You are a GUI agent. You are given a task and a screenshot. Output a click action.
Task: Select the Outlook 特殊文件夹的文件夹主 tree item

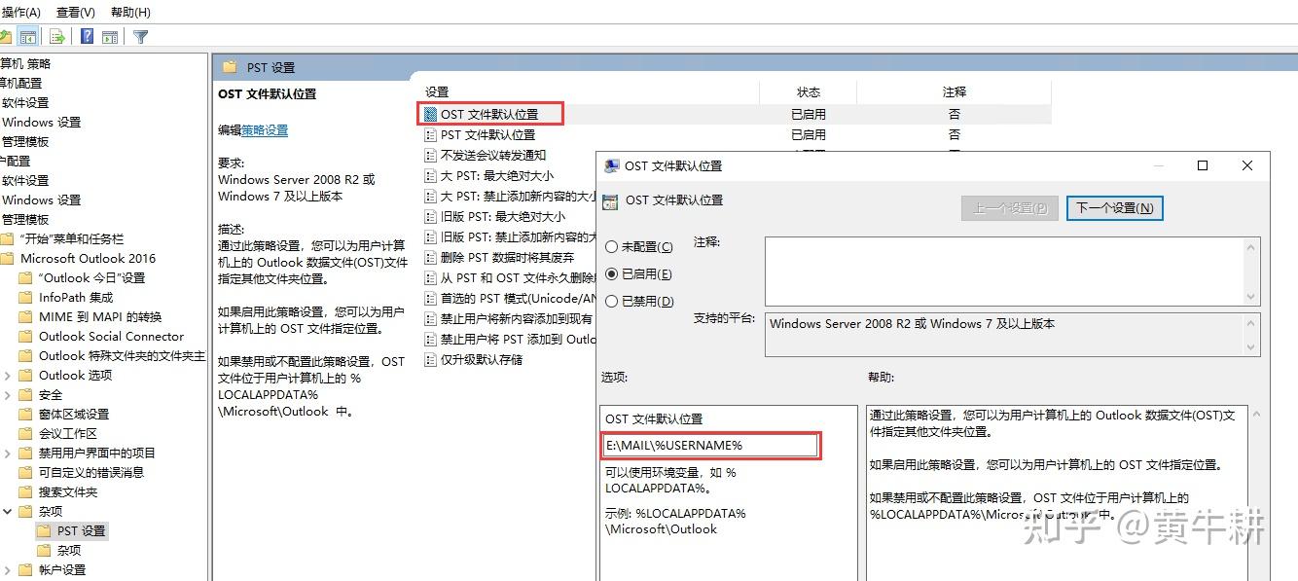[122, 356]
